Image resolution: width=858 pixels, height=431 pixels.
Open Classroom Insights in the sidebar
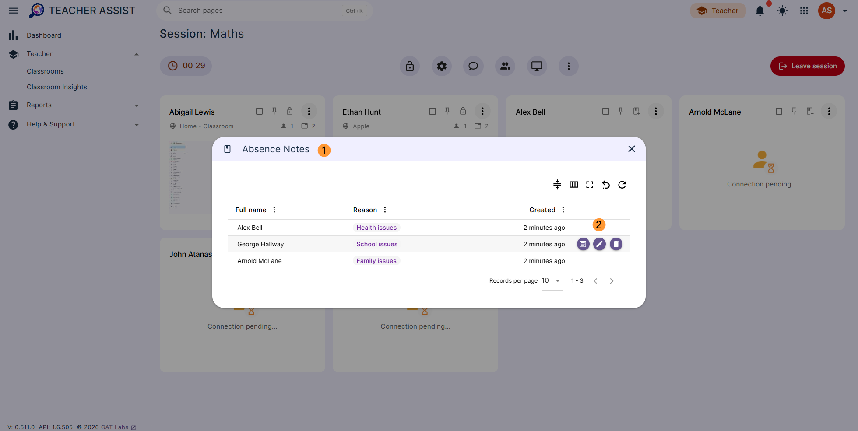point(57,87)
